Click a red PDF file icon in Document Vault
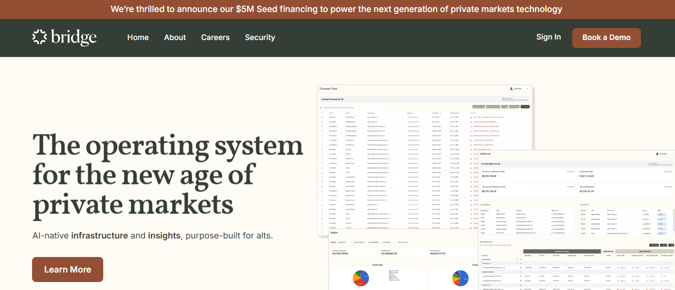Screen dimensions: 675x290 click(472, 117)
